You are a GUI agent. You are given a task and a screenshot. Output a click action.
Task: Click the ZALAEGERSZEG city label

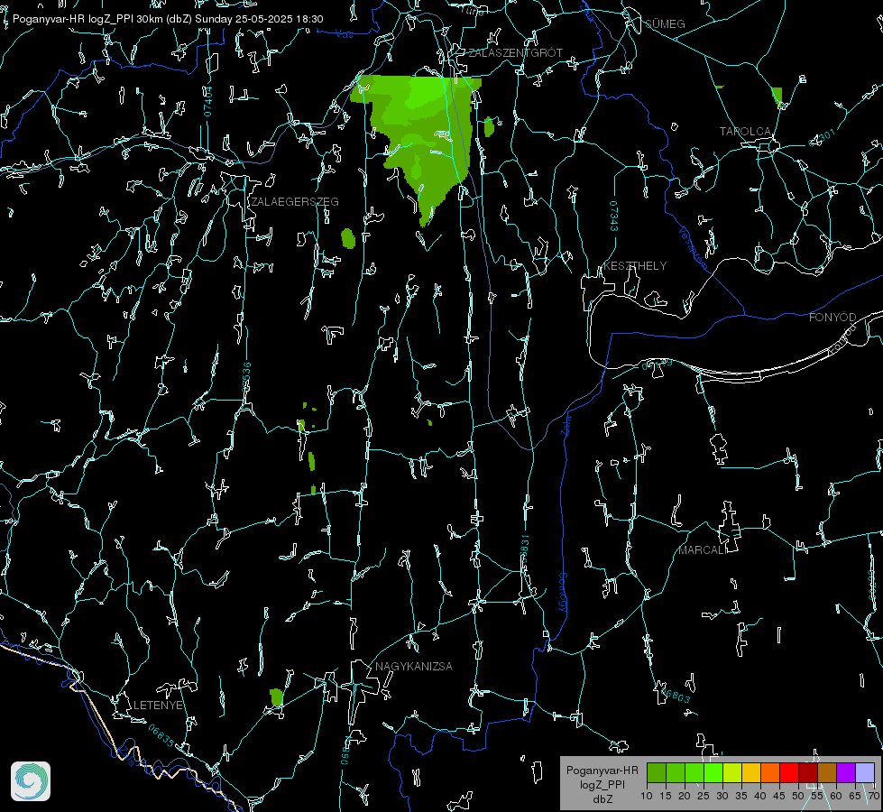[295, 202]
